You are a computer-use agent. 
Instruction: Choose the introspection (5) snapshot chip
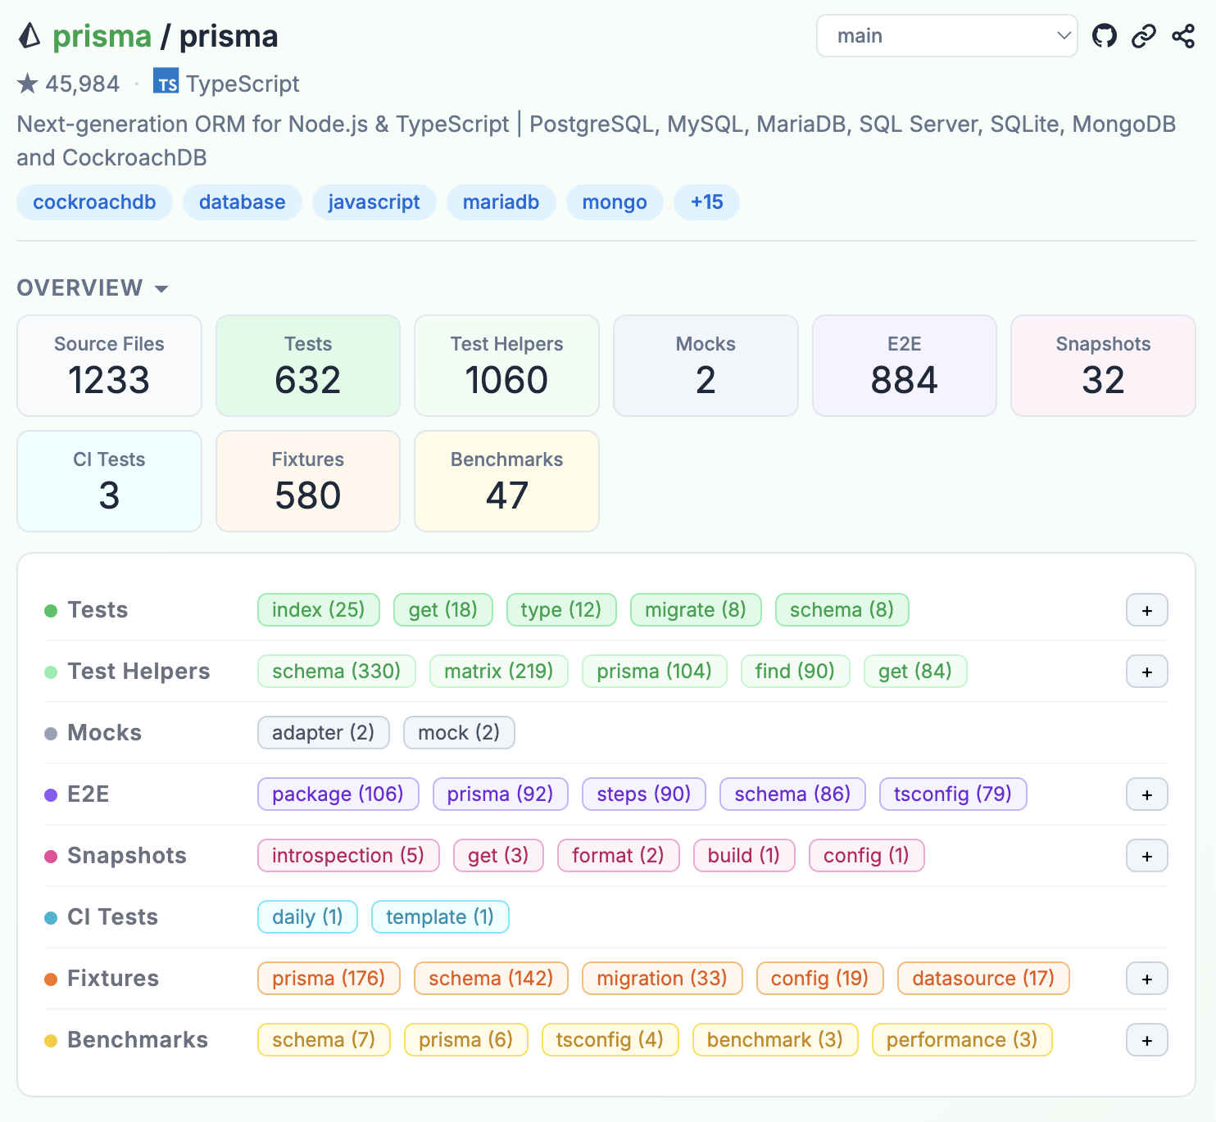click(x=348, y=856)
